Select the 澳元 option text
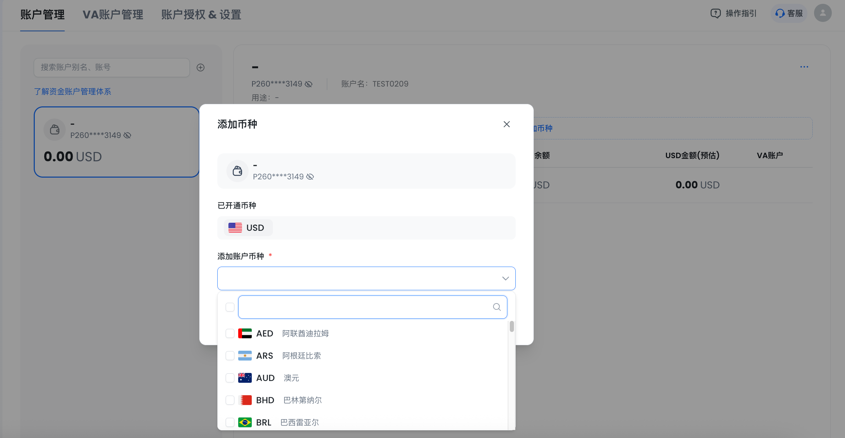This screenshot has height=438, width=845. (x=291, y=378)
